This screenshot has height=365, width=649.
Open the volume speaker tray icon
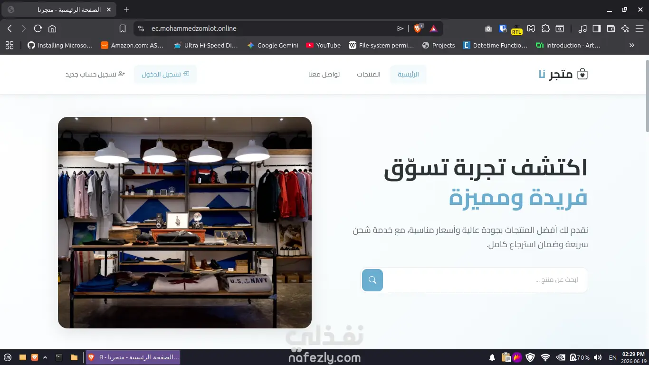598,357
